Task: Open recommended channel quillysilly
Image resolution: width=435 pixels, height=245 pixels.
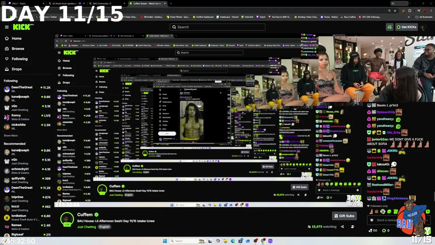Action: [x=27, y=180]
